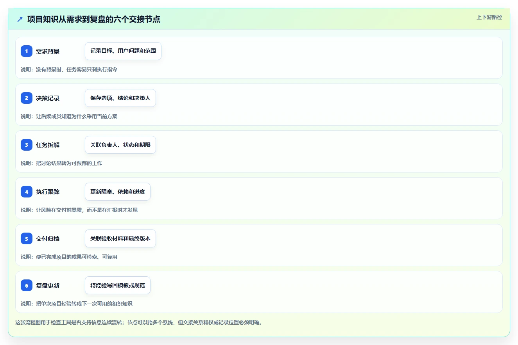Click the 记录目标、用户问题和范围 chip
Screen dimensions: 518x345
123,51
